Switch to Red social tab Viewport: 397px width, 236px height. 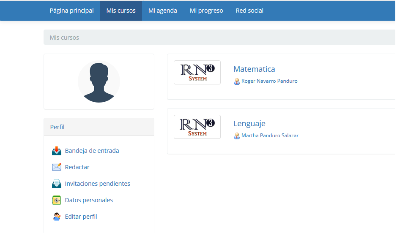[249, 11]
